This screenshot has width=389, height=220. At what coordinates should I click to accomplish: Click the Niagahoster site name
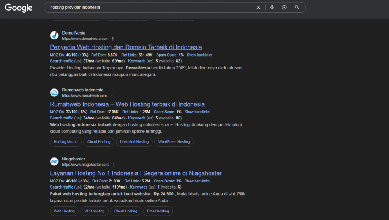tap(73, 159)
